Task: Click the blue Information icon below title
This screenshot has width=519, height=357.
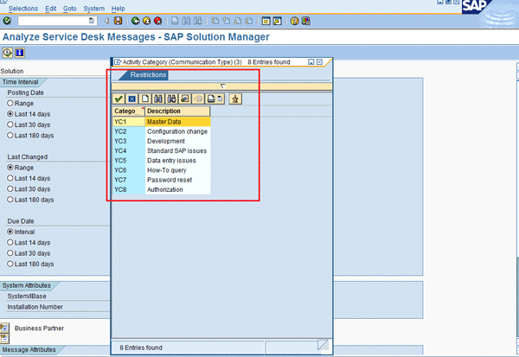Action: (19, 53)
